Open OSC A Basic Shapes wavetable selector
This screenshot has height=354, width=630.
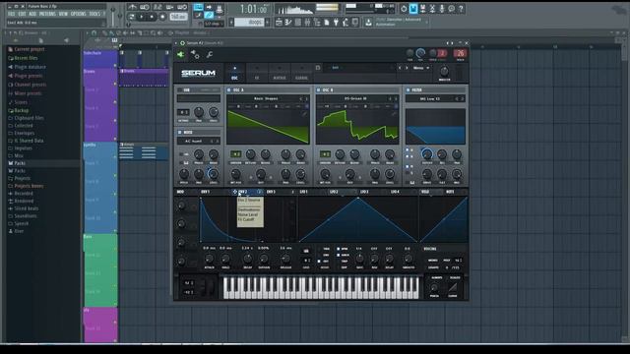(x=265, y=98)
